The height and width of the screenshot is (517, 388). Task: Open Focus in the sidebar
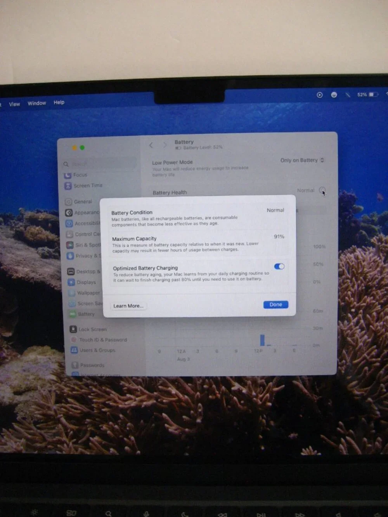click(x=76, y=175)
